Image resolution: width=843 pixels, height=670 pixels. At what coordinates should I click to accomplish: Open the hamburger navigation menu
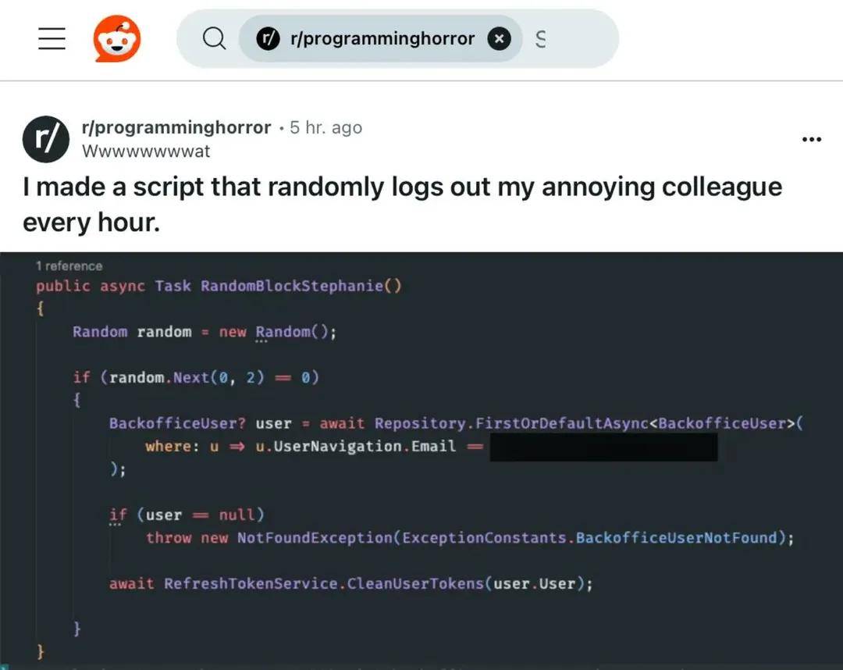pos(52,39)
